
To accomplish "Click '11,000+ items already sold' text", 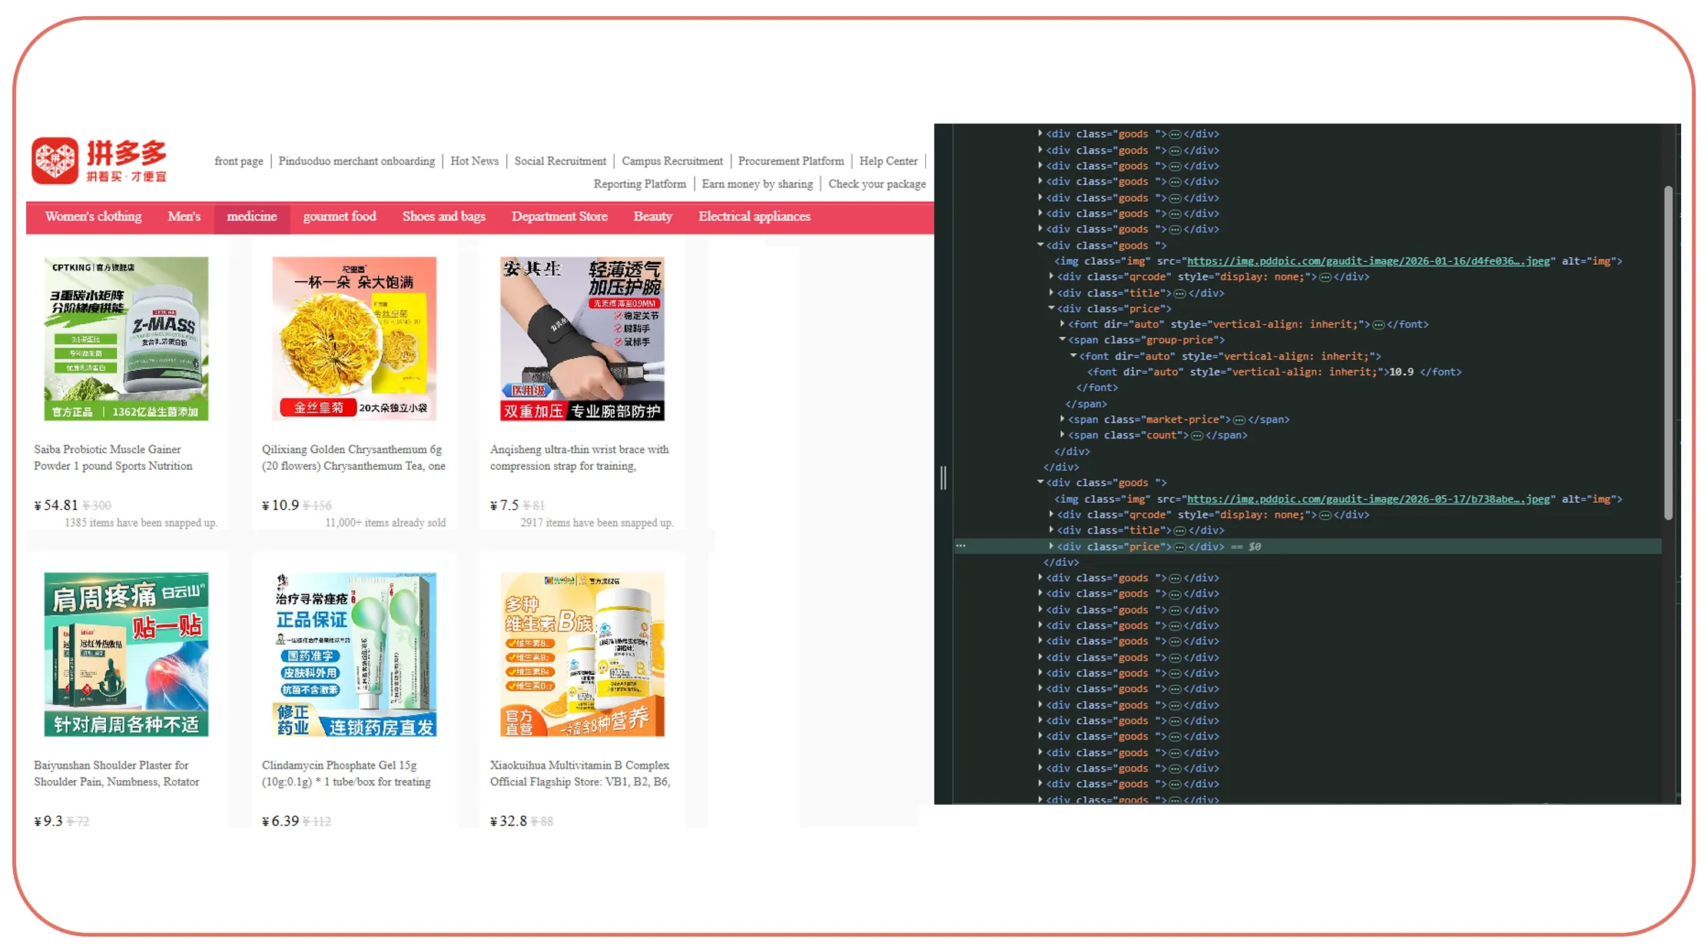I will 385,523.
